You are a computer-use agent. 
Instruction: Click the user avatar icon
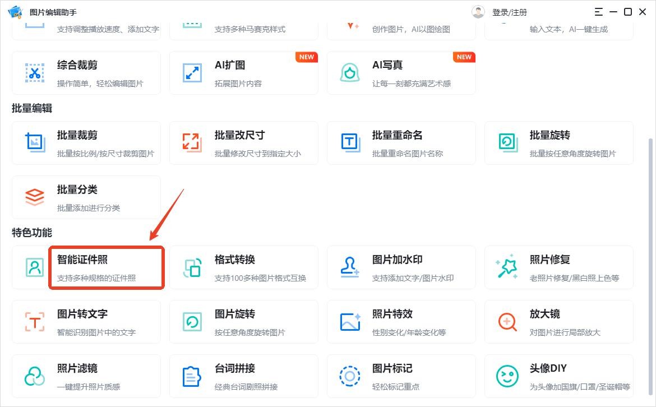pos(478,12)
